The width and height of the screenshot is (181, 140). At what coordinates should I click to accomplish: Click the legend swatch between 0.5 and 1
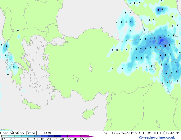pos(11,136)
